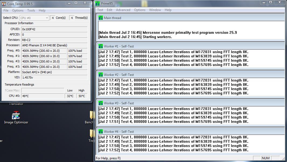Screen dimensions: 287x162
Task: Click the Core Temp title bar icon
Action: point(4,4)
